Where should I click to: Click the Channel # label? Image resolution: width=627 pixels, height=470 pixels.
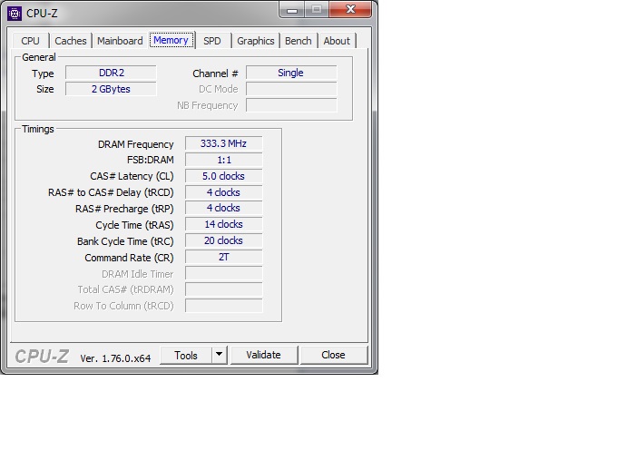pyautogui.click(x=215, y=73)
